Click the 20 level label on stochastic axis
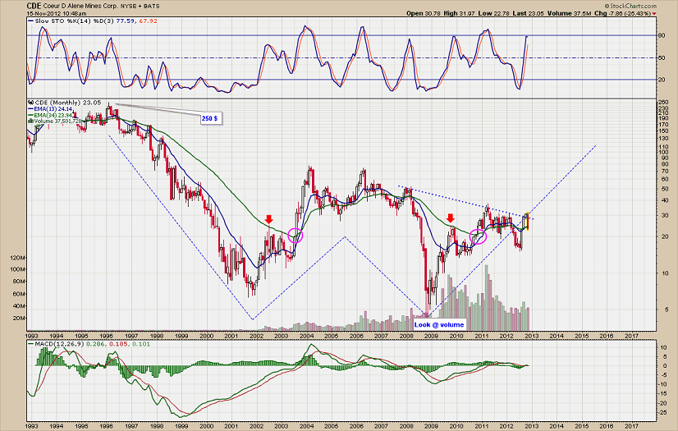Screen dimensions: 678x431 pos(661,80)
